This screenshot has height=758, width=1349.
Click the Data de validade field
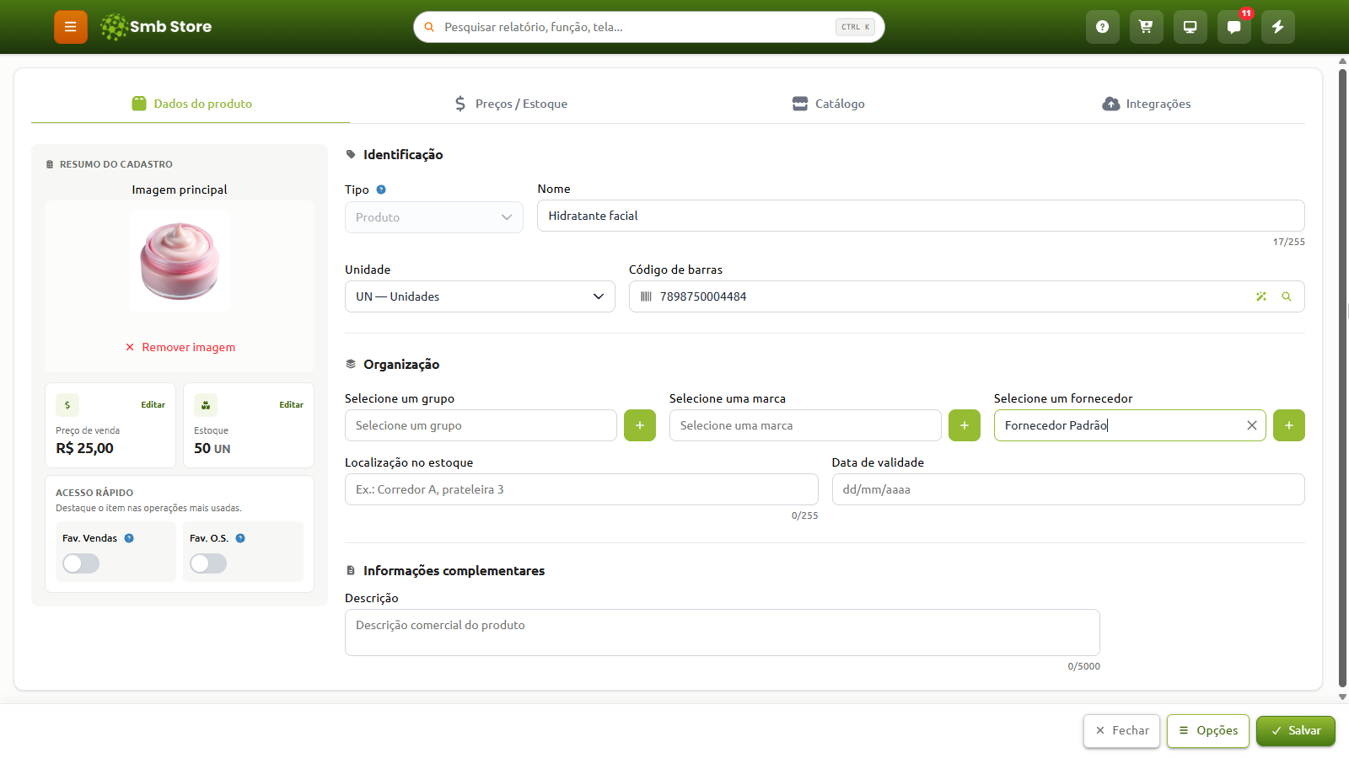click(x=1068, y=489)
